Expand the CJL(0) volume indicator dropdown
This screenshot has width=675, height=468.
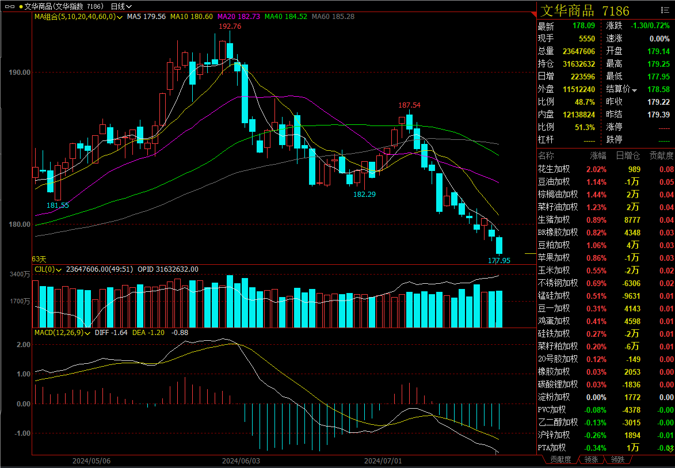coord(59,269)
